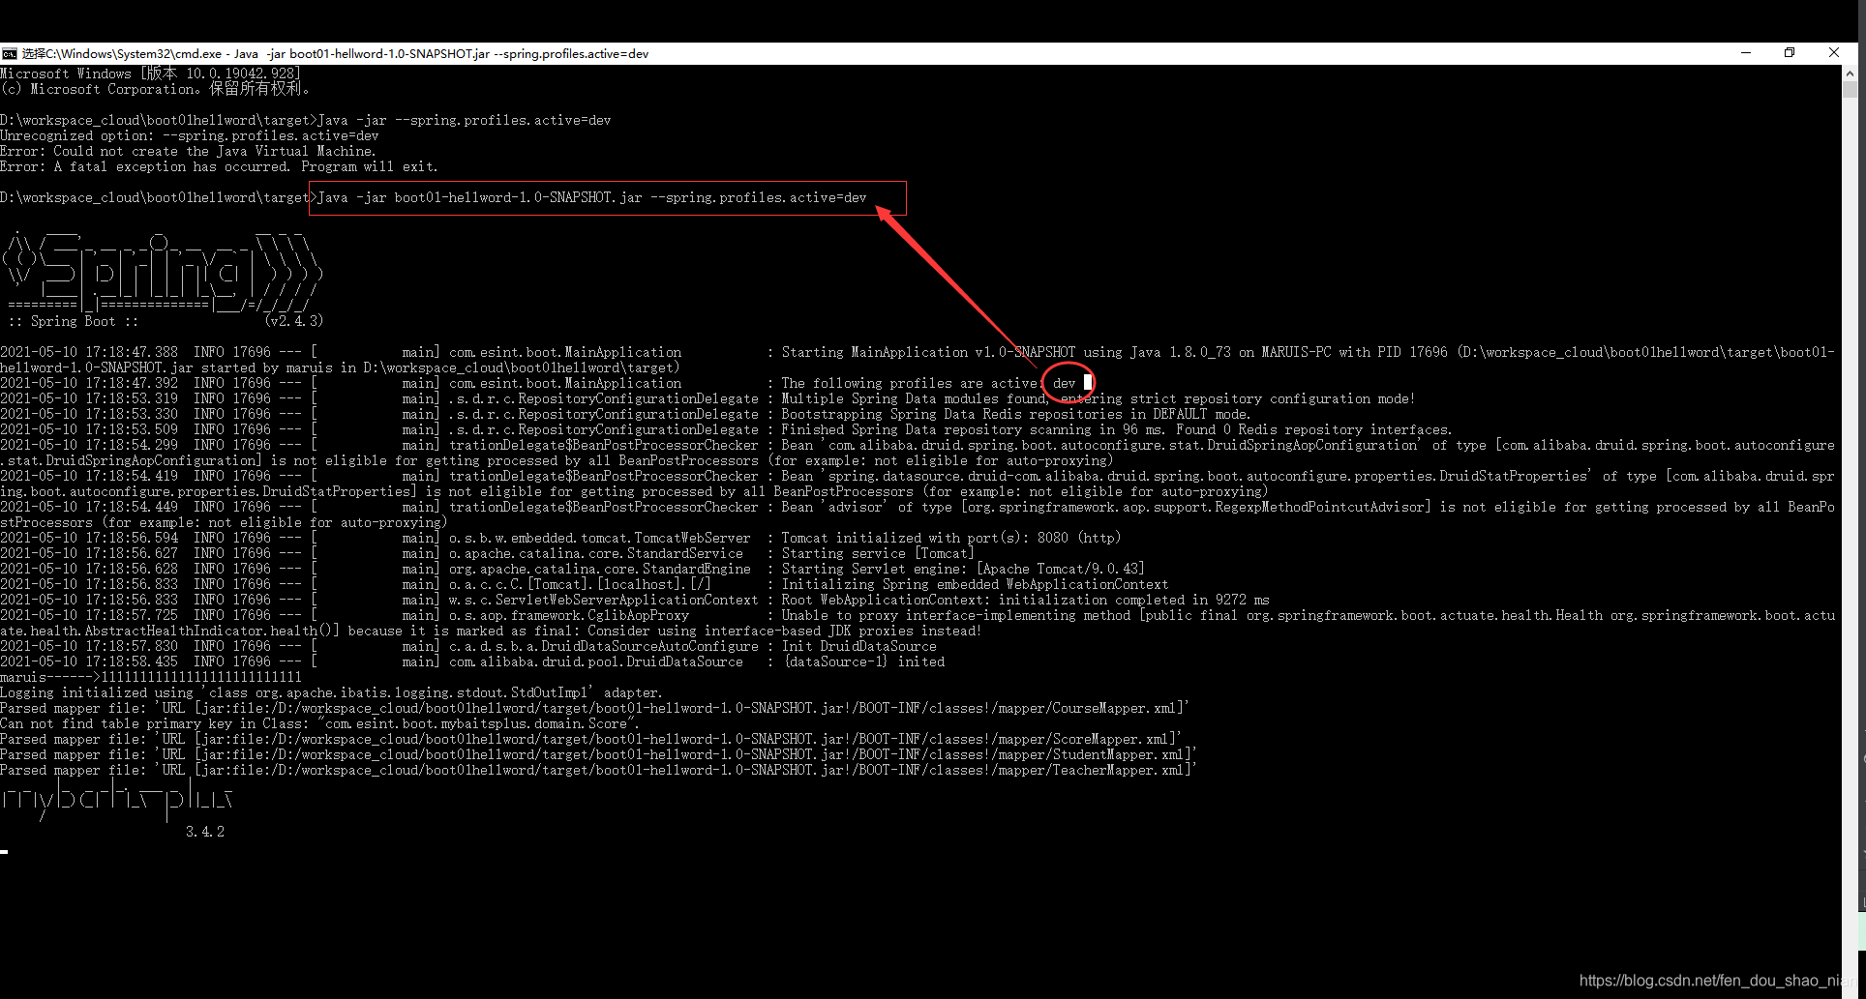This screenshot has width=1866, height=999.
Task: Click 'Initializing Spring embedded WebApplicationContext' text
Action: tap(975, 585)
